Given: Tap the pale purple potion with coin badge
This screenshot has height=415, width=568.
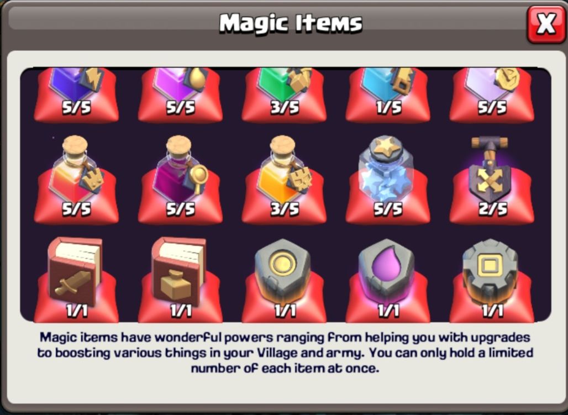Looking at the screenshot, I should [492, 94].
